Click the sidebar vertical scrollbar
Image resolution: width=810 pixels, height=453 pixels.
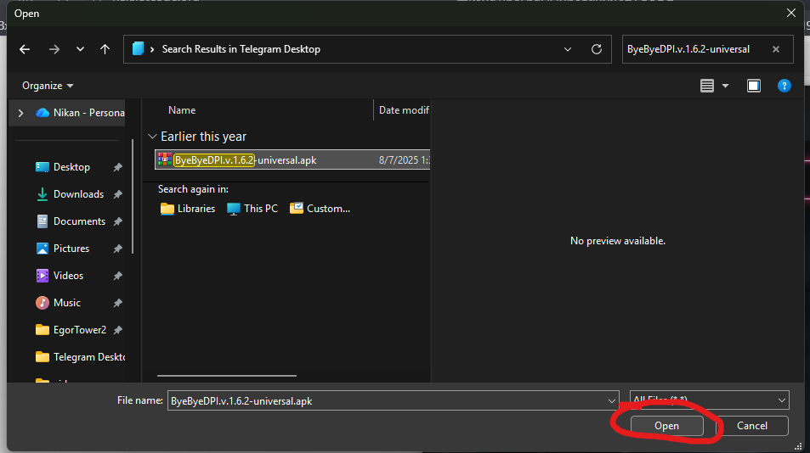tap(133, 196)
